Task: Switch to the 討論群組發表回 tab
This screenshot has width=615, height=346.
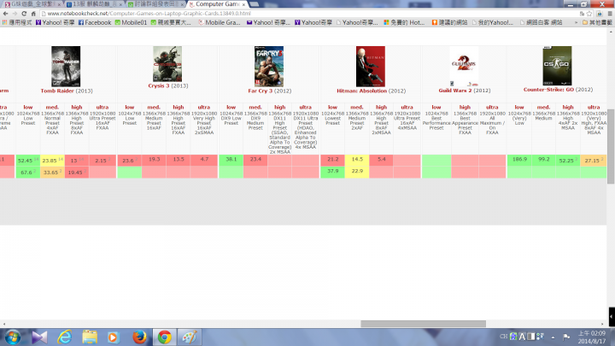Action: tap(155, 4)
